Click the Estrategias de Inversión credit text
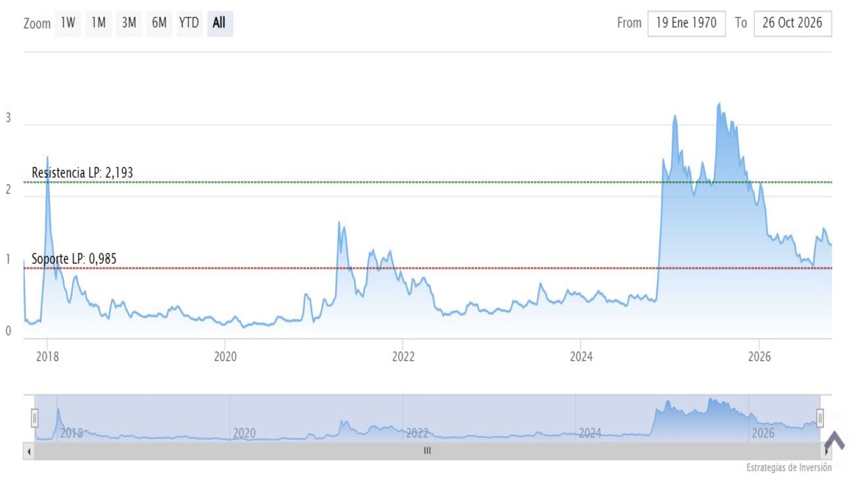 pyautogui.click(x=789, y=467)
